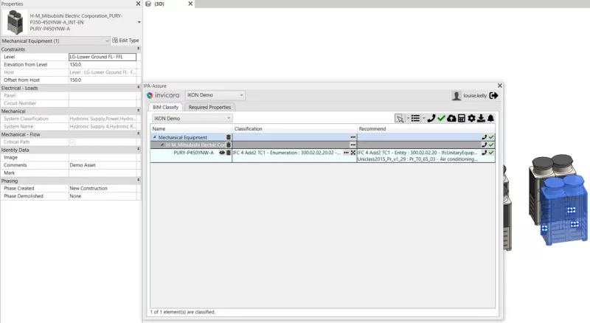Collapse the Constraints section
590x323 pixels.
138,49
